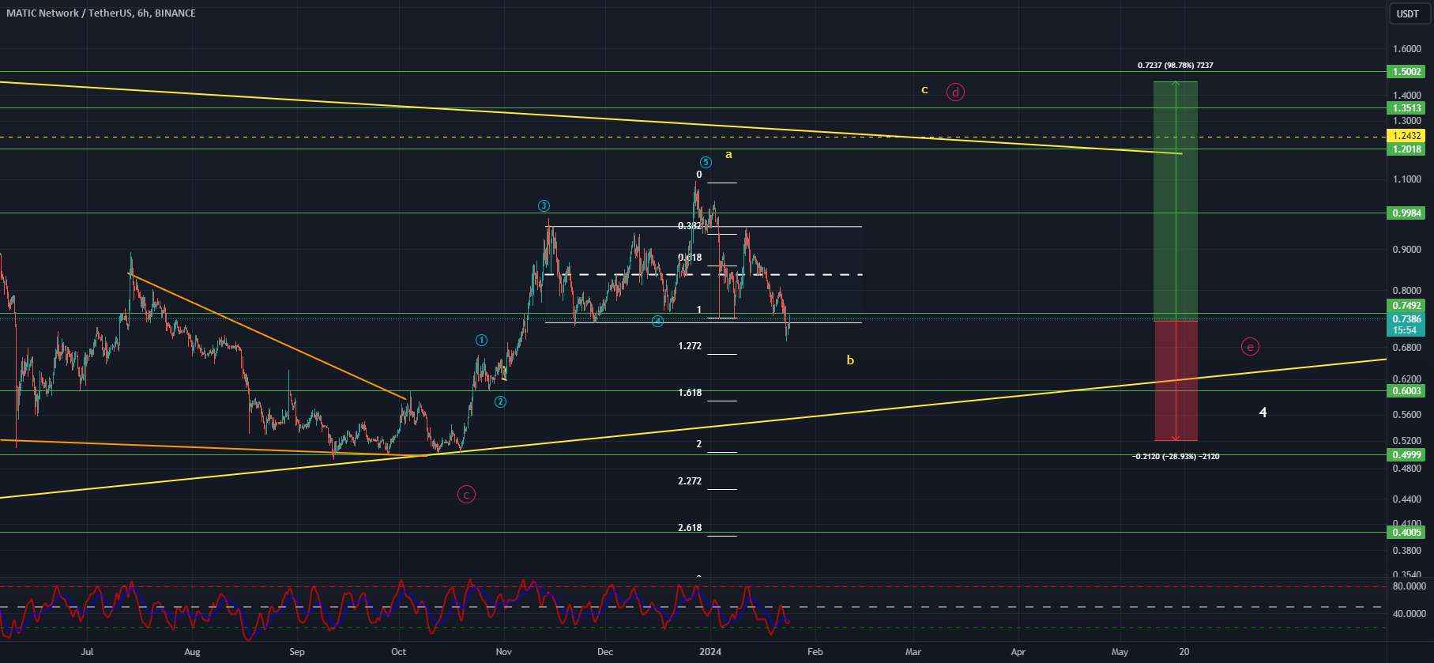The width and height of the screenshot is (1434, 663).
Task: Click the yellow 1.2432 price label
Action: point(1407,137)
